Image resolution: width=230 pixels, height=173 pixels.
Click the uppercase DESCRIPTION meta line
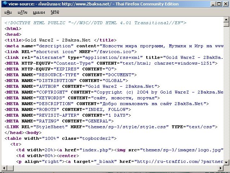click(x=106, y=104)
